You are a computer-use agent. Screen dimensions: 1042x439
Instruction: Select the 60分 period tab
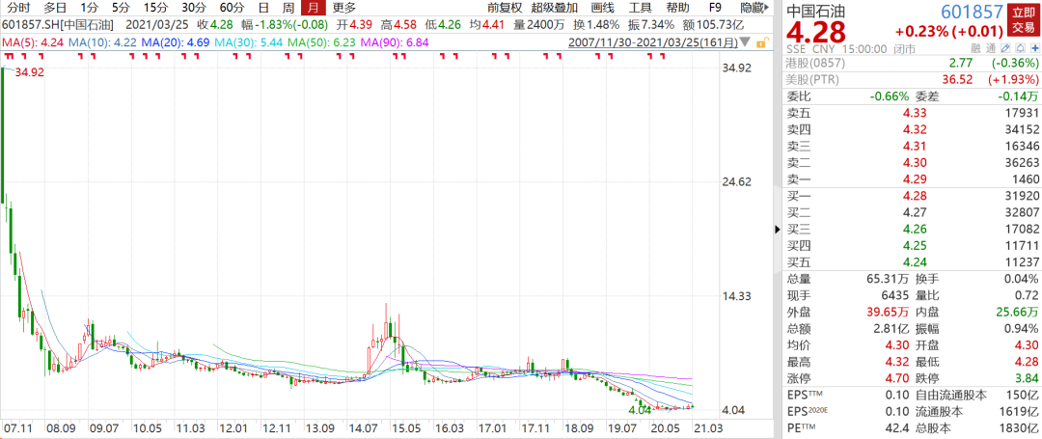232,8
